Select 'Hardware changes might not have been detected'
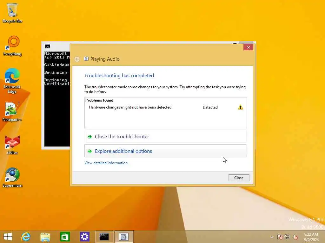This screenshot has height=243, width=325. point(130,107)
